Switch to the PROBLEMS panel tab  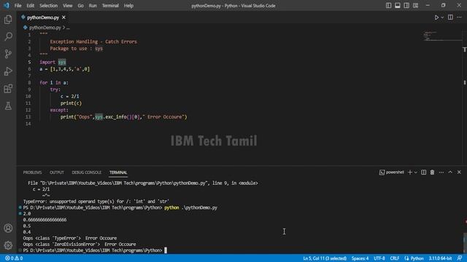click(32, 172)
